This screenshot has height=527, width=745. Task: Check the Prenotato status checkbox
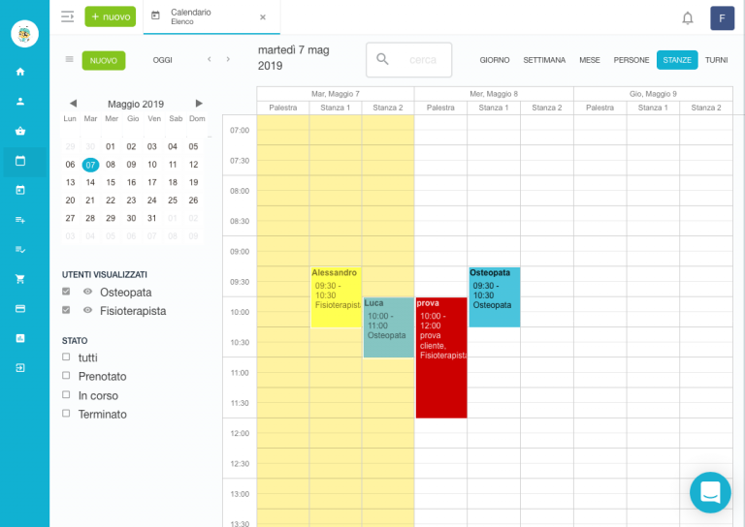coord(66,376)
